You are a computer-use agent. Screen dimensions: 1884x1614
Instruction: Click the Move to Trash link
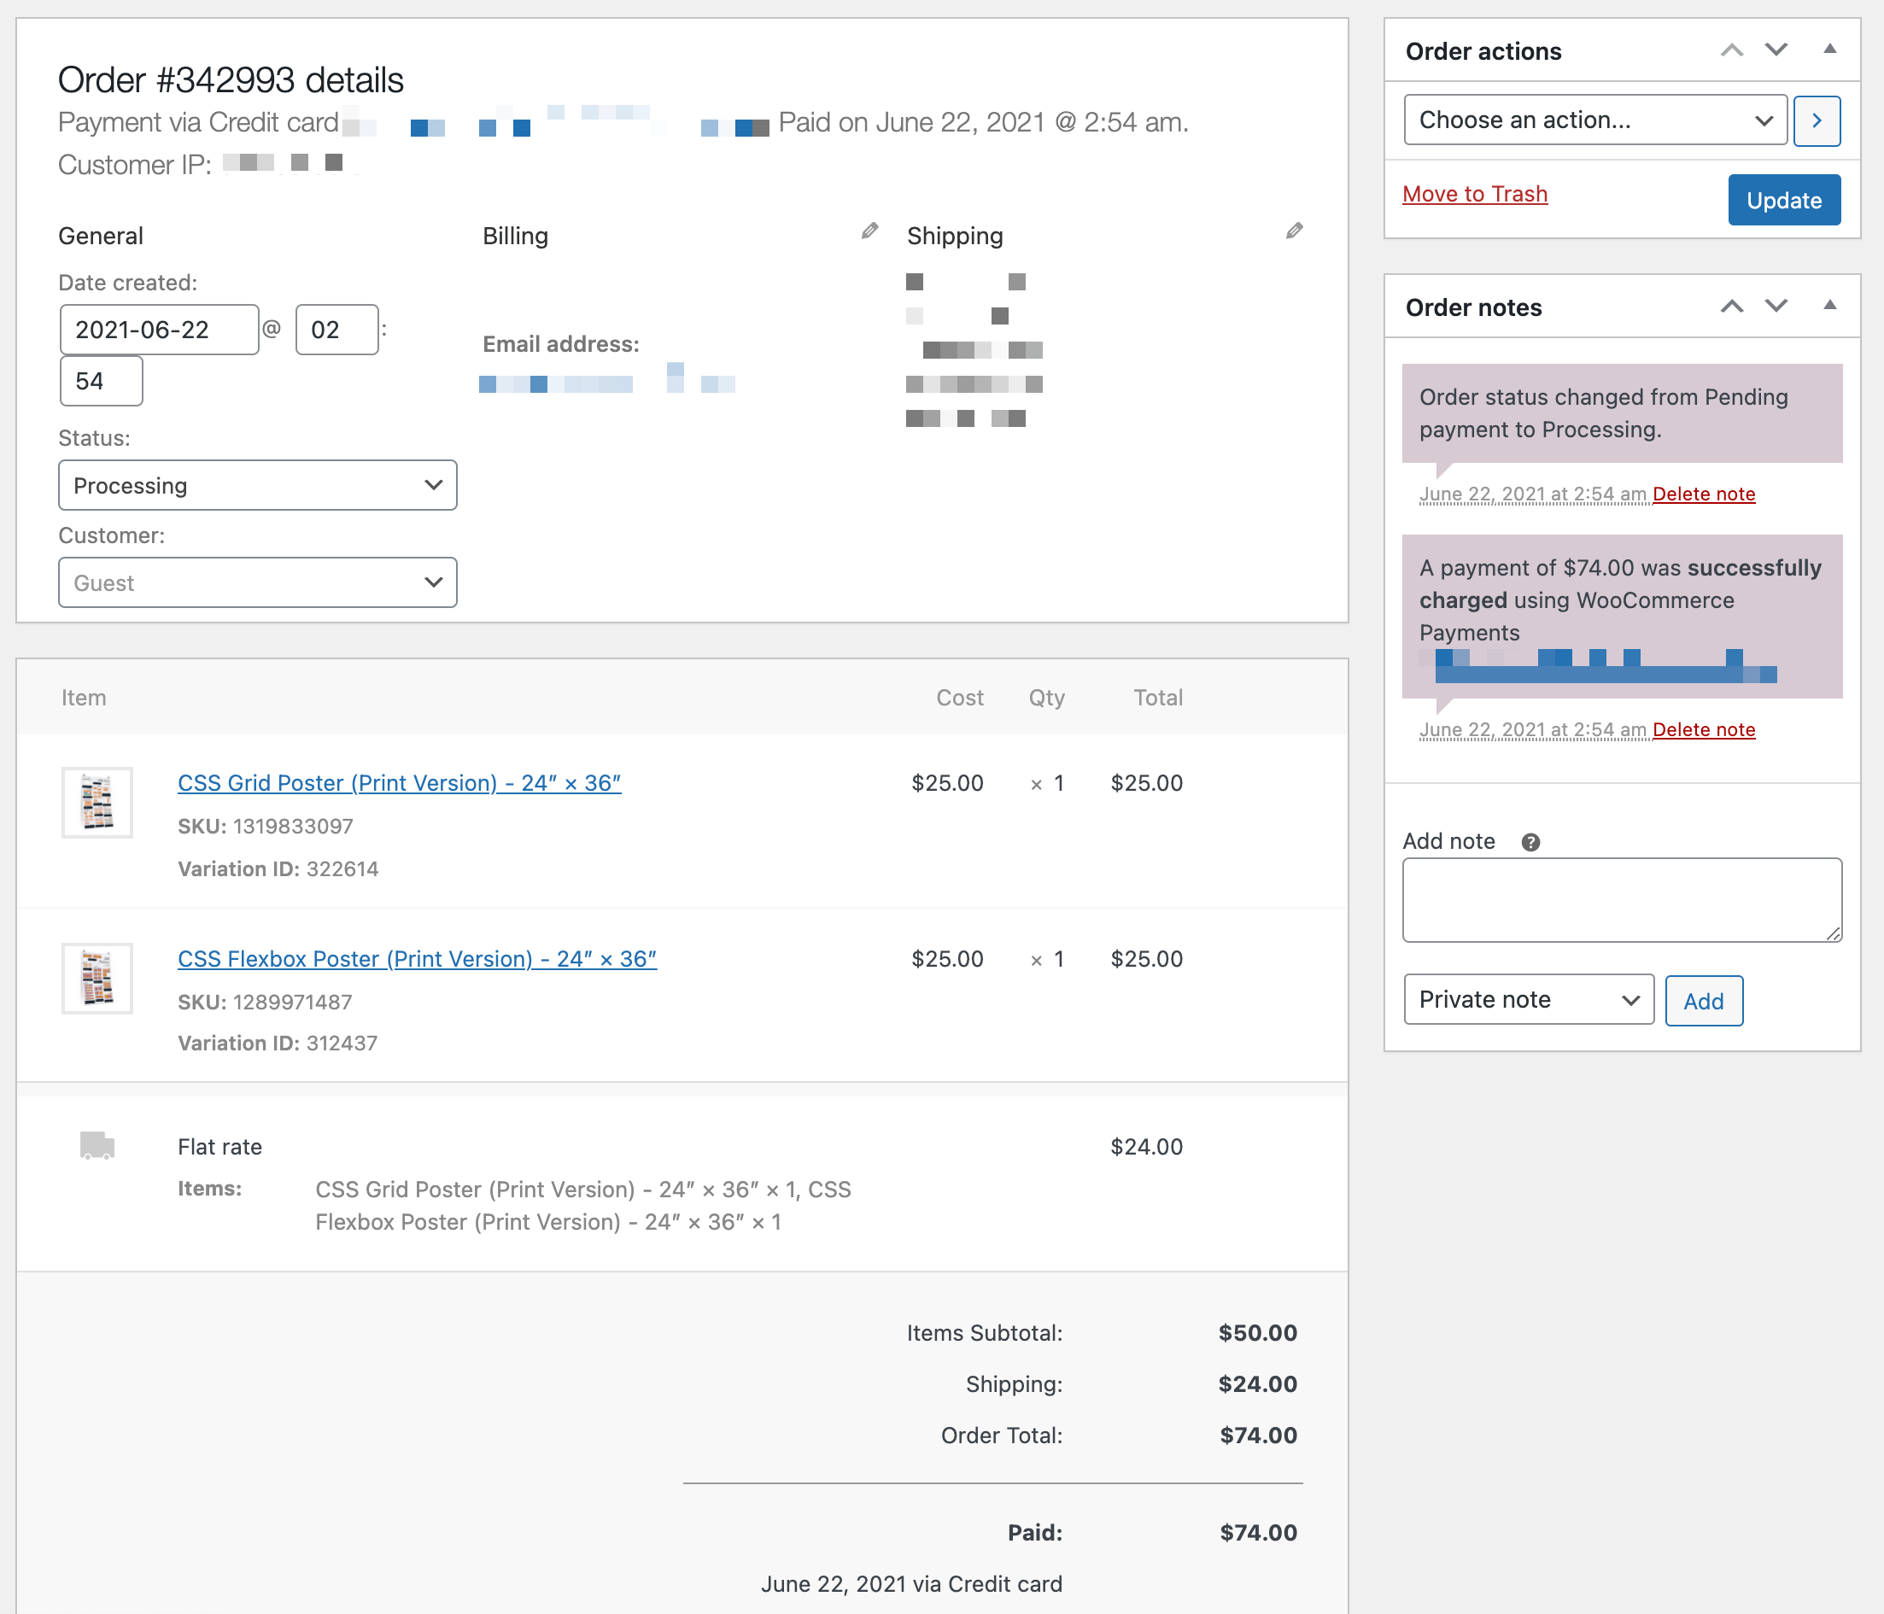1475,194
